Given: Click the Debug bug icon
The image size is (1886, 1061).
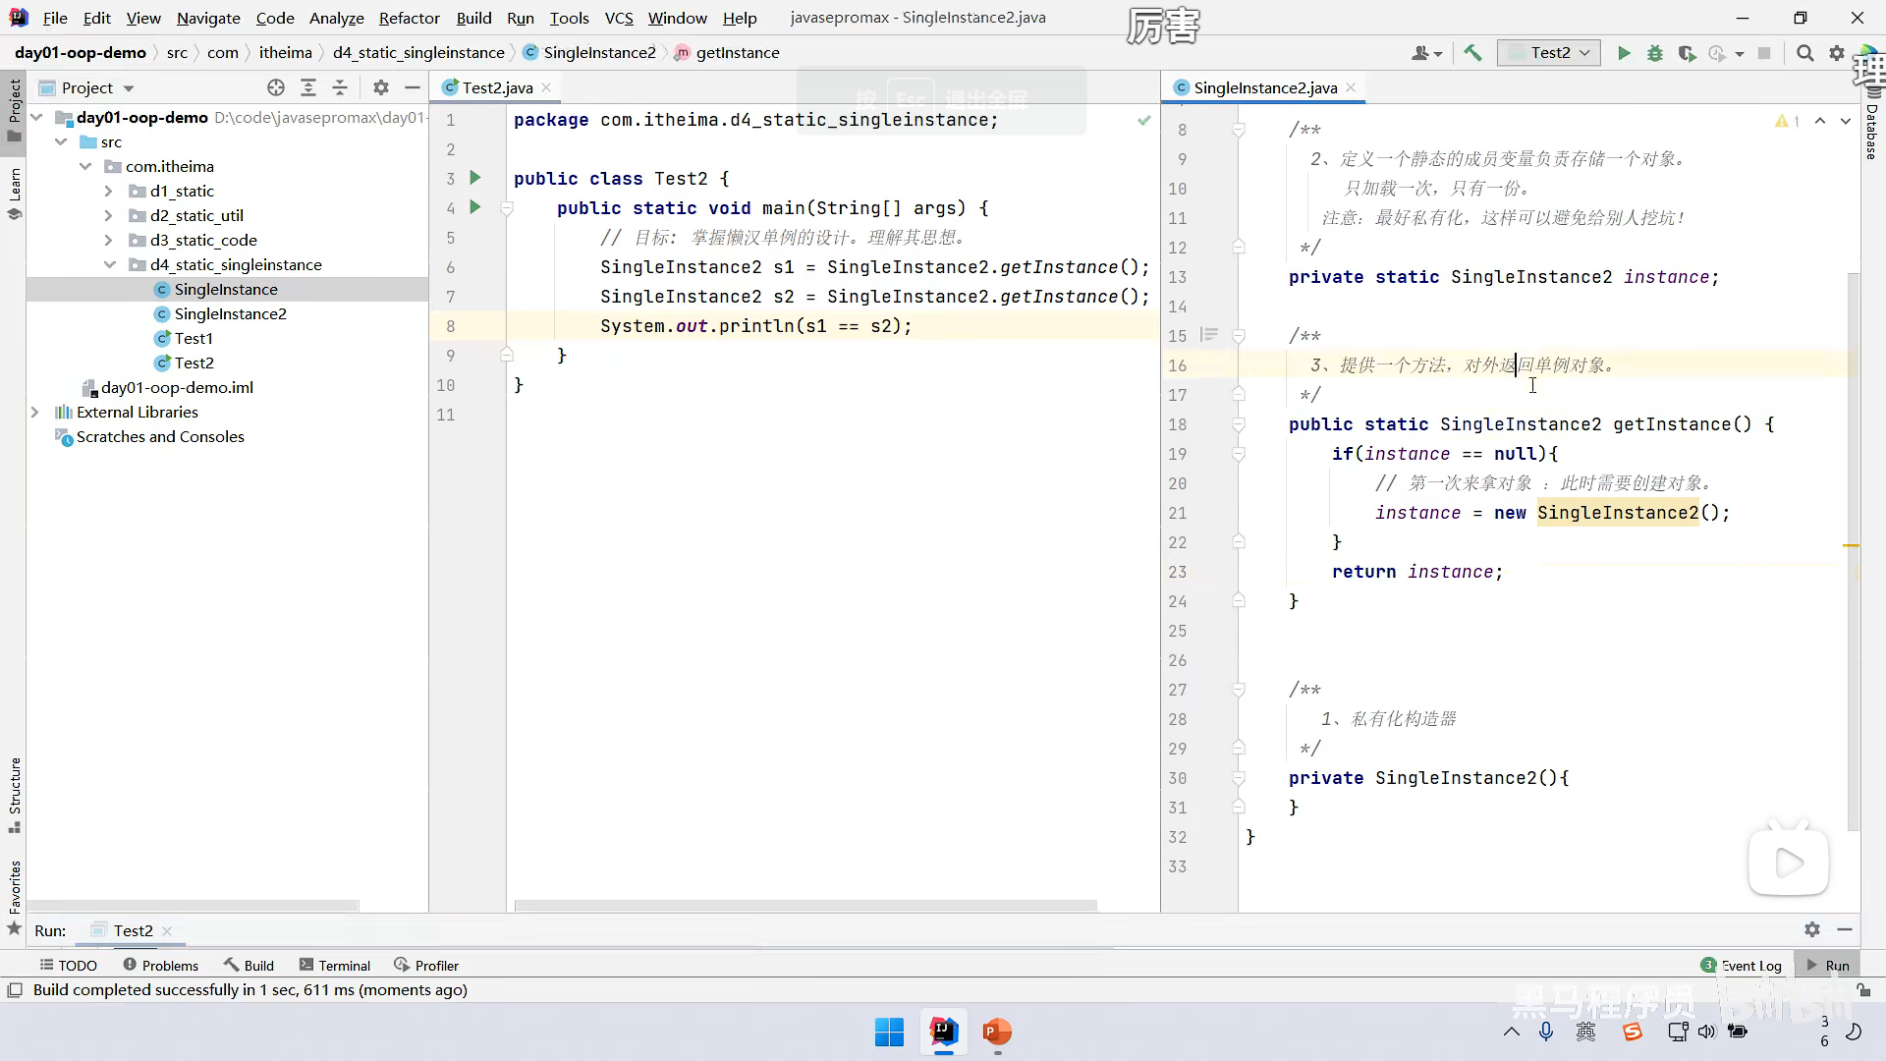Looking at the screenshot, I should [1655, 53].
